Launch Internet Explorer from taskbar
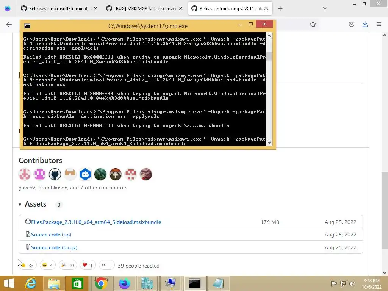The width and height of the screenshot is (388, 291). (31, 283)
